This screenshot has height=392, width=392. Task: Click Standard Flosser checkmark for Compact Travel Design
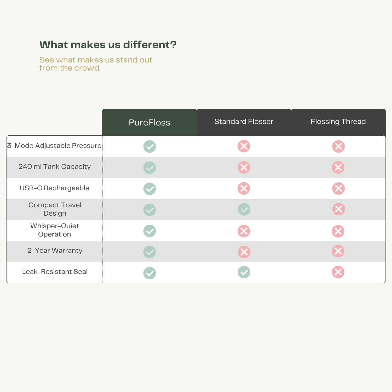(x=244, y=209)
